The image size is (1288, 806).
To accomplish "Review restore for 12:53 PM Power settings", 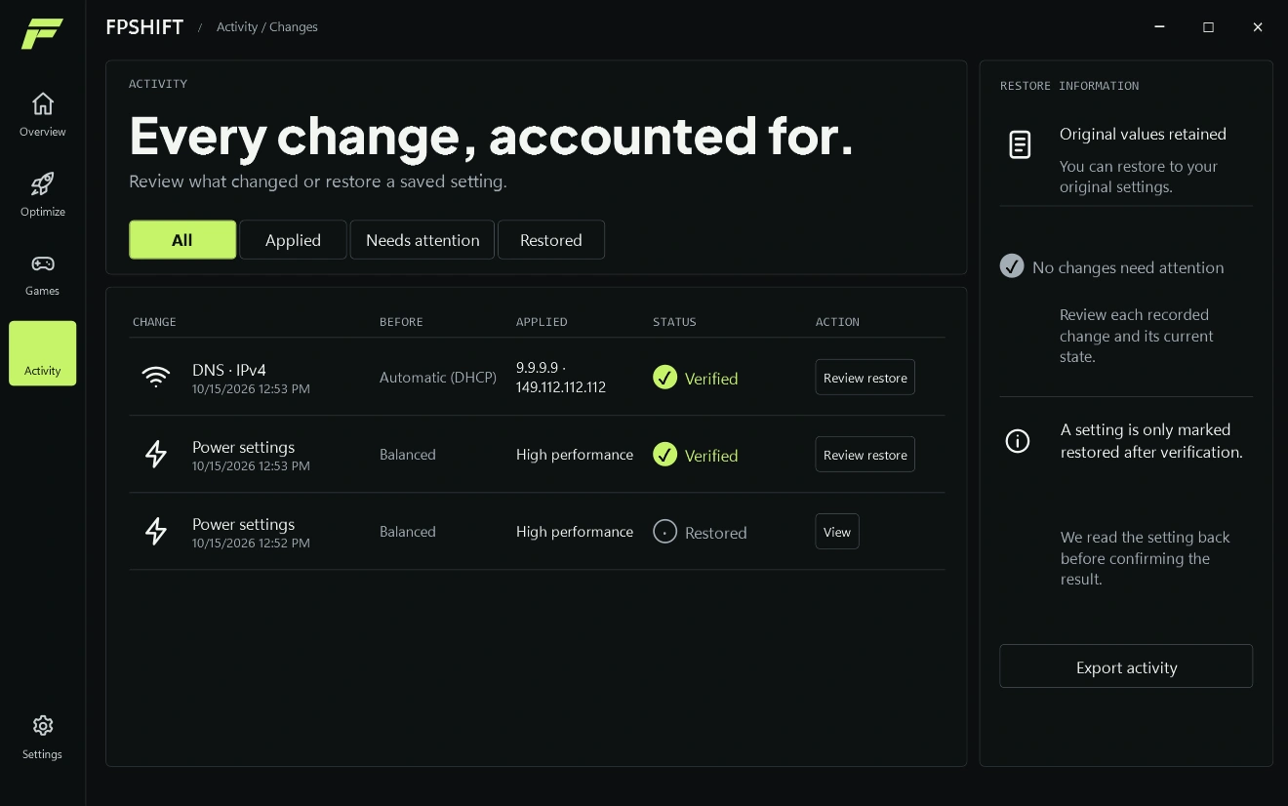I will [865, 455].
